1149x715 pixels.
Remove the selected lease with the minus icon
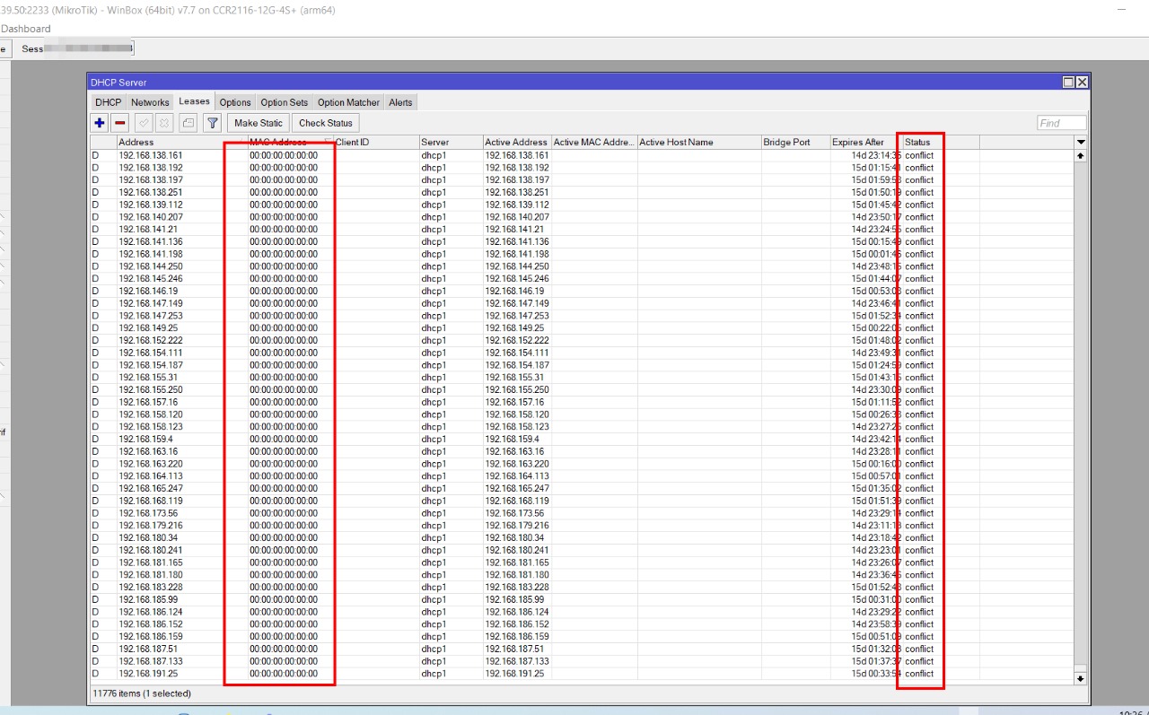click(x=120, y=123)
